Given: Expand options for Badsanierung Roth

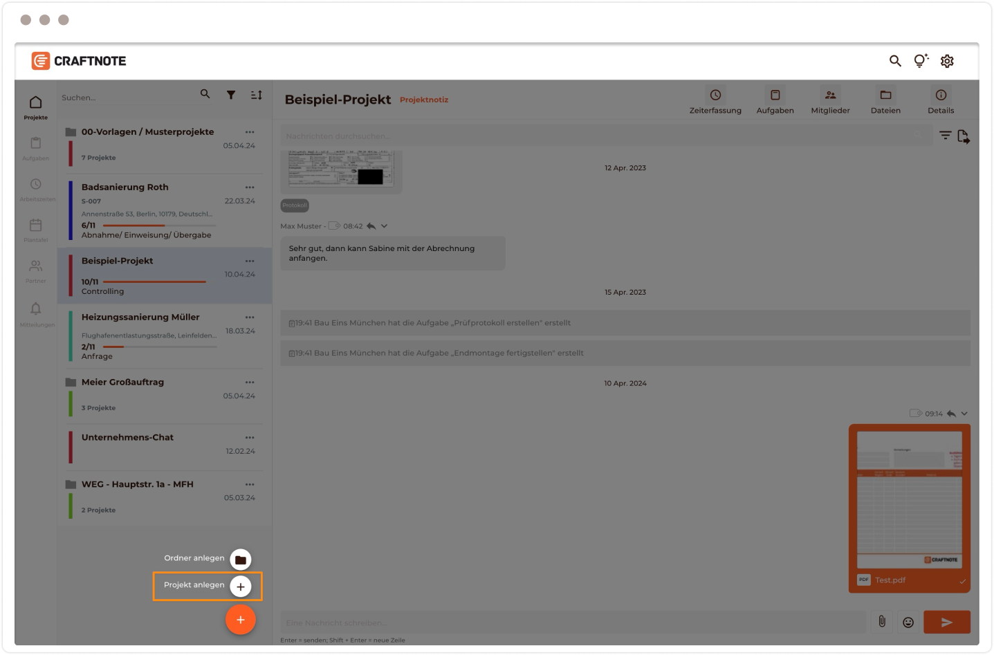Looking at the screenshot, I should pyautogui.click(x=250, y=187).
